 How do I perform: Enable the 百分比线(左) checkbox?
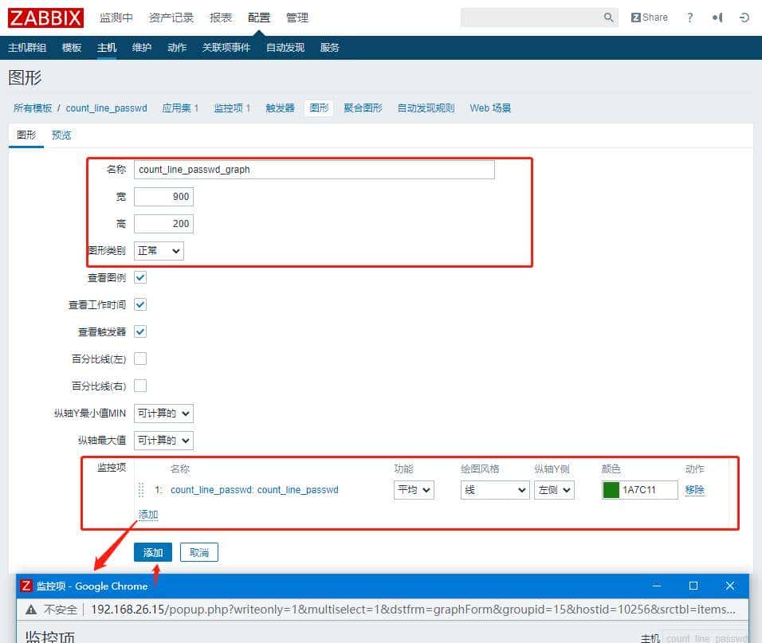coord(139,359)
